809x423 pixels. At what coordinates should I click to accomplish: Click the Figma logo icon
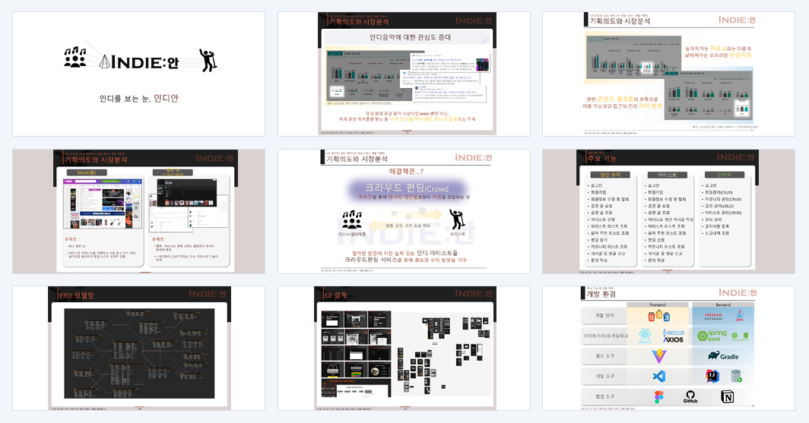coord(658,396)
